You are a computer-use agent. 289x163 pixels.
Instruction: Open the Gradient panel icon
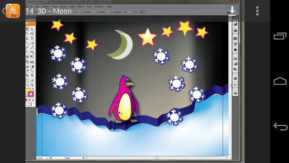235,64
